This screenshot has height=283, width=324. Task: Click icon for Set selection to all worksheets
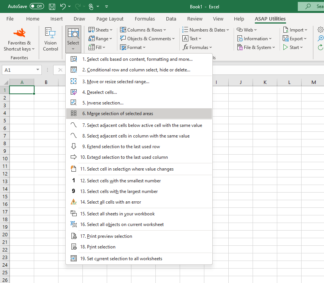pos(74,258)
